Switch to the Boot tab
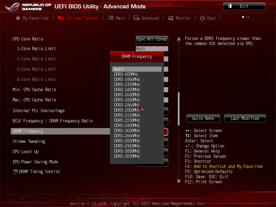276x207 pixels. pyautogui.click(x=208, y=18)
